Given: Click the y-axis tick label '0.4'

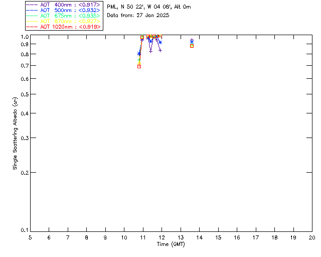Looking at the screenshot, I should (x=25, y=113).
